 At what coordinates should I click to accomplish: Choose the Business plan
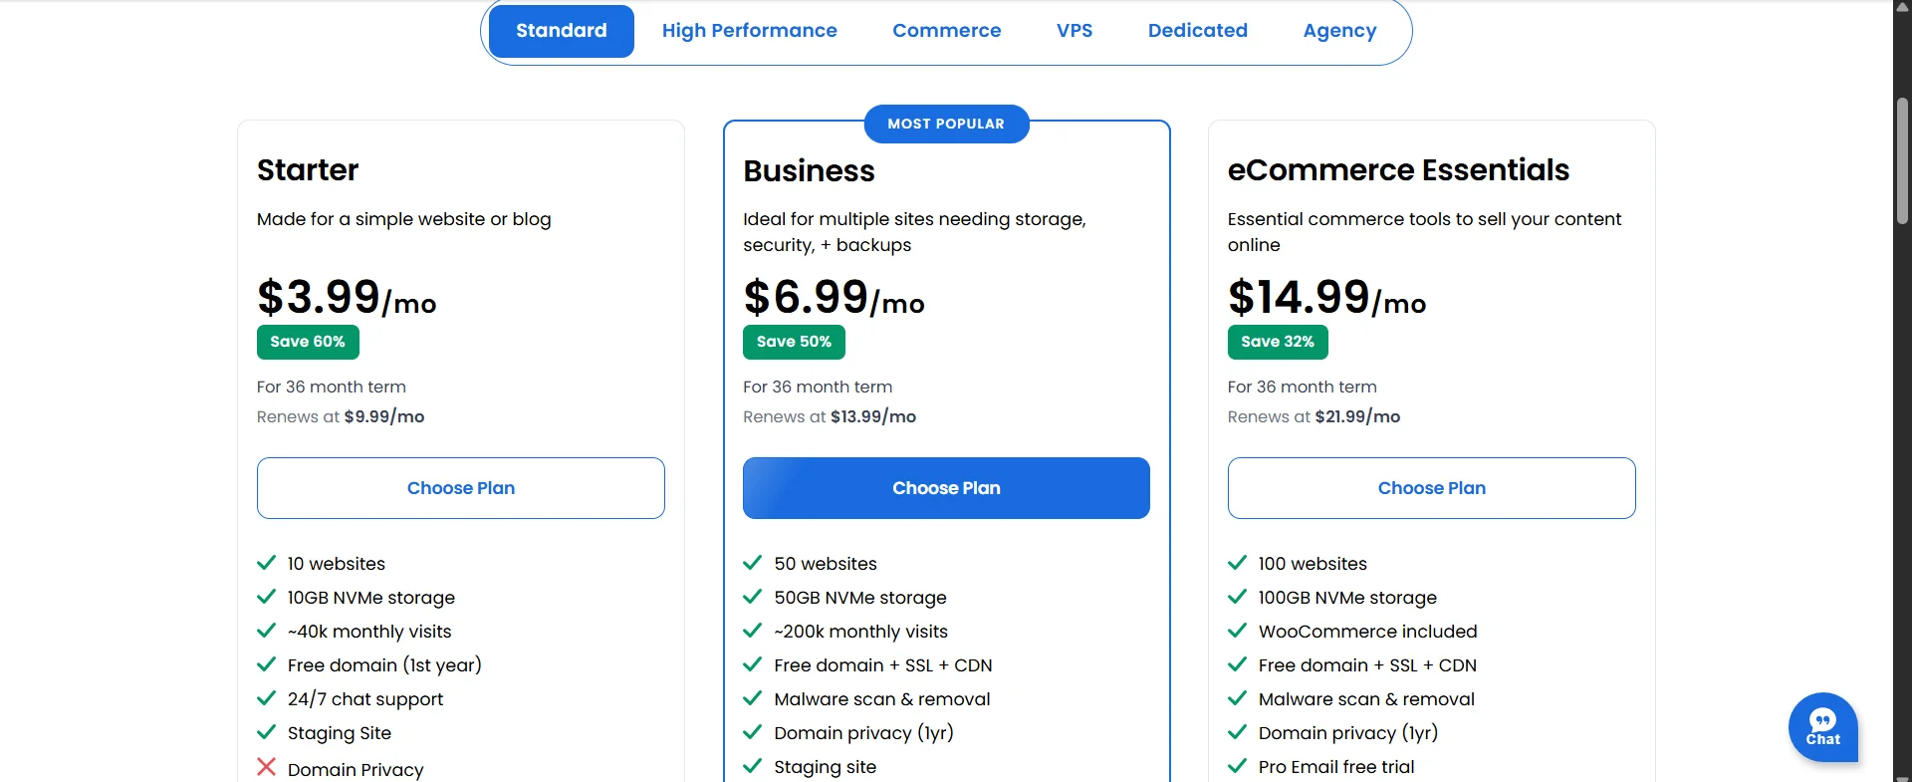(x=946, y=488)
